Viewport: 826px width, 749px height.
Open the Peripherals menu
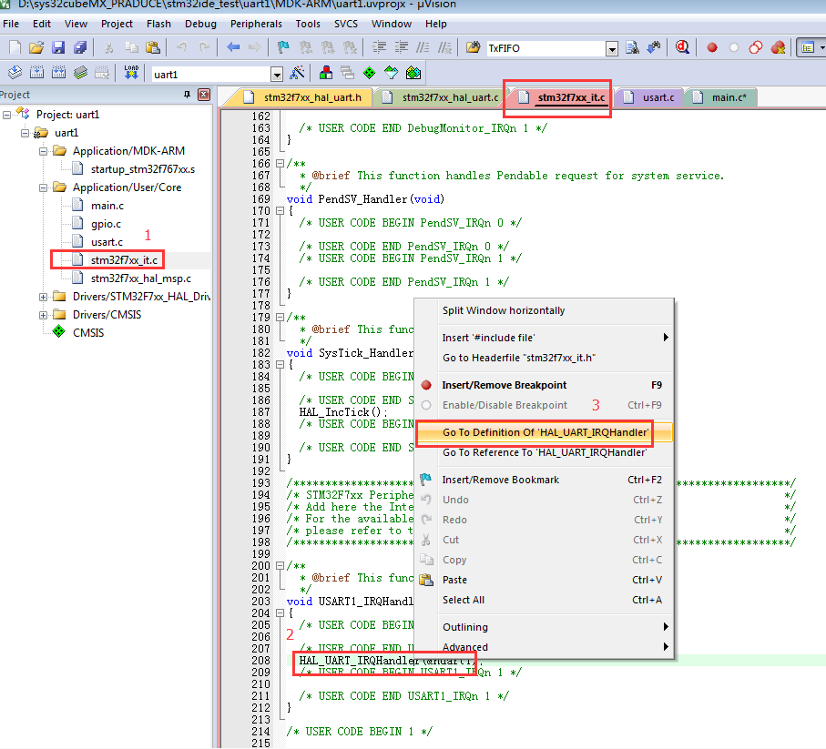256,25
